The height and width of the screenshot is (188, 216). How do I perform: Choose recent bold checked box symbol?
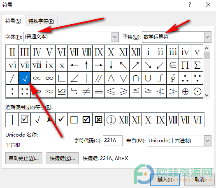[x=86, y=119]
